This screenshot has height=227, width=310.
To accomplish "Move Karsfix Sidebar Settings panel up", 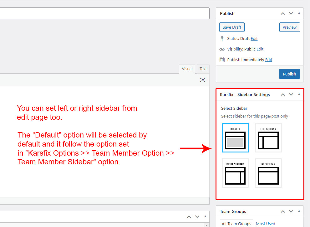I will [283, 94].
